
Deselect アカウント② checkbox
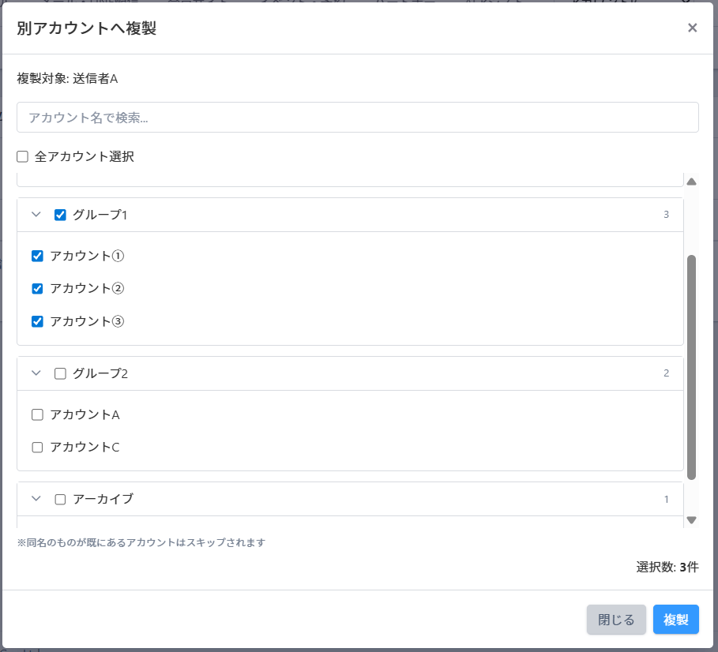pyautogui.click(x=37, y=289)
